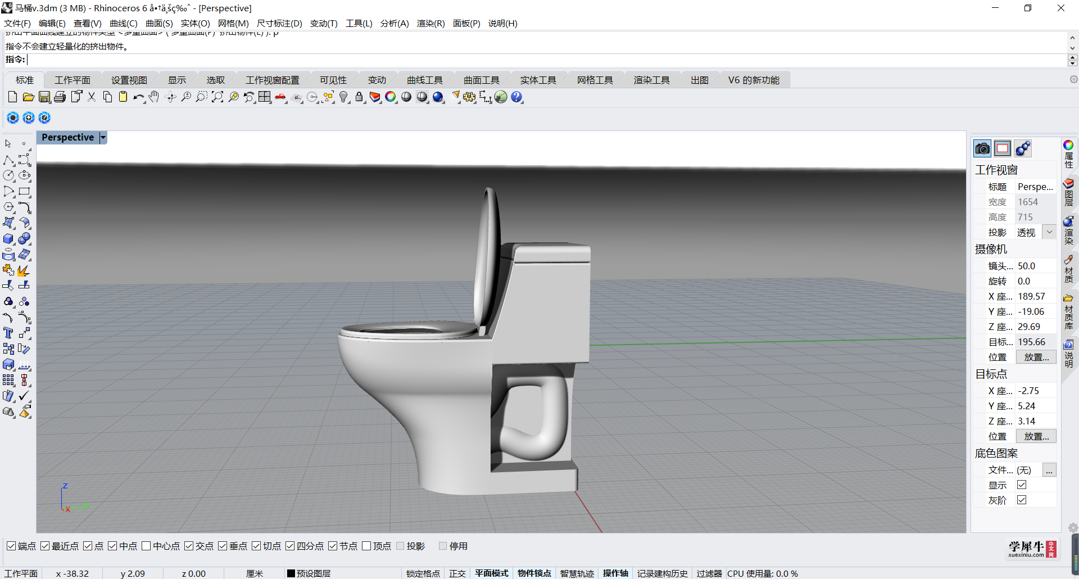Toggle 操作轴 gumball in status bar

[x=615, y=573]
